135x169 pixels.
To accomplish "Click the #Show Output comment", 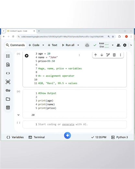I will (x=47, y=93).
